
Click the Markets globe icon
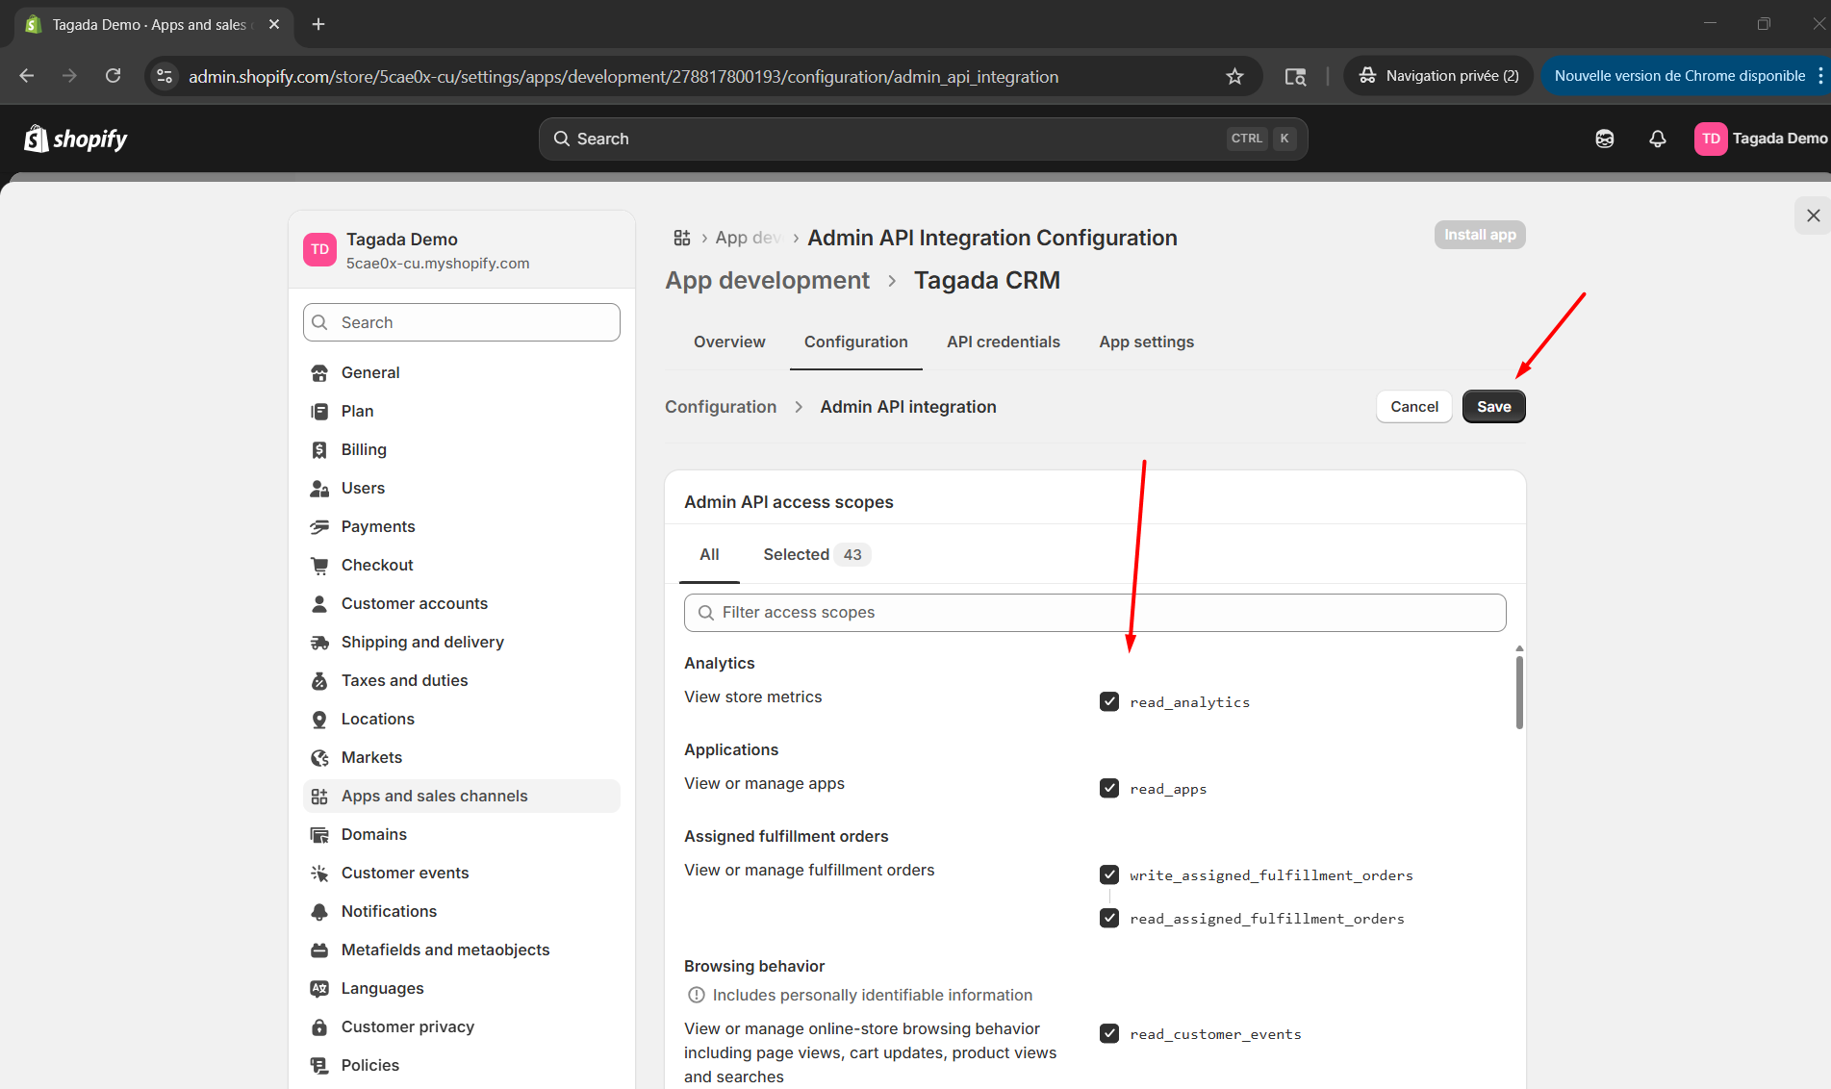point(319,758)
